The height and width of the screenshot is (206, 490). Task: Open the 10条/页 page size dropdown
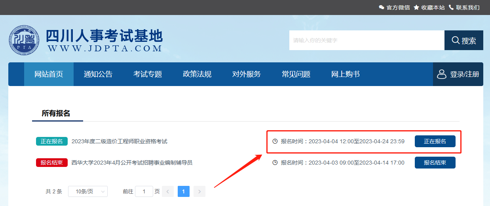tap(88, 191)
